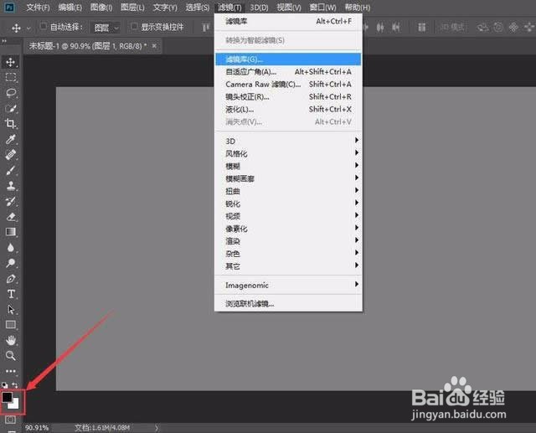
Task: Open the 编辑(E) menu
Action: (x=70, y=8)
